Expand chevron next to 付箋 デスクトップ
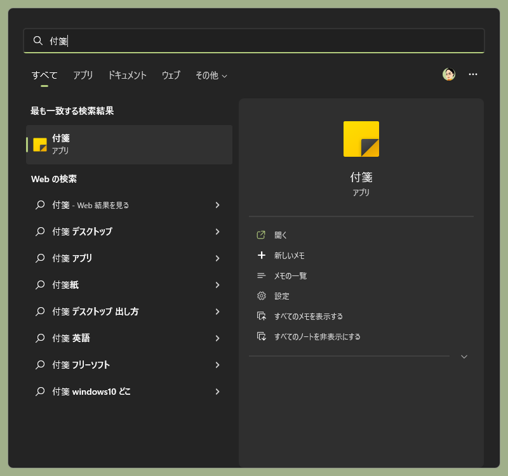The height and width of the screenshot is (476, 508). [218, 232]
